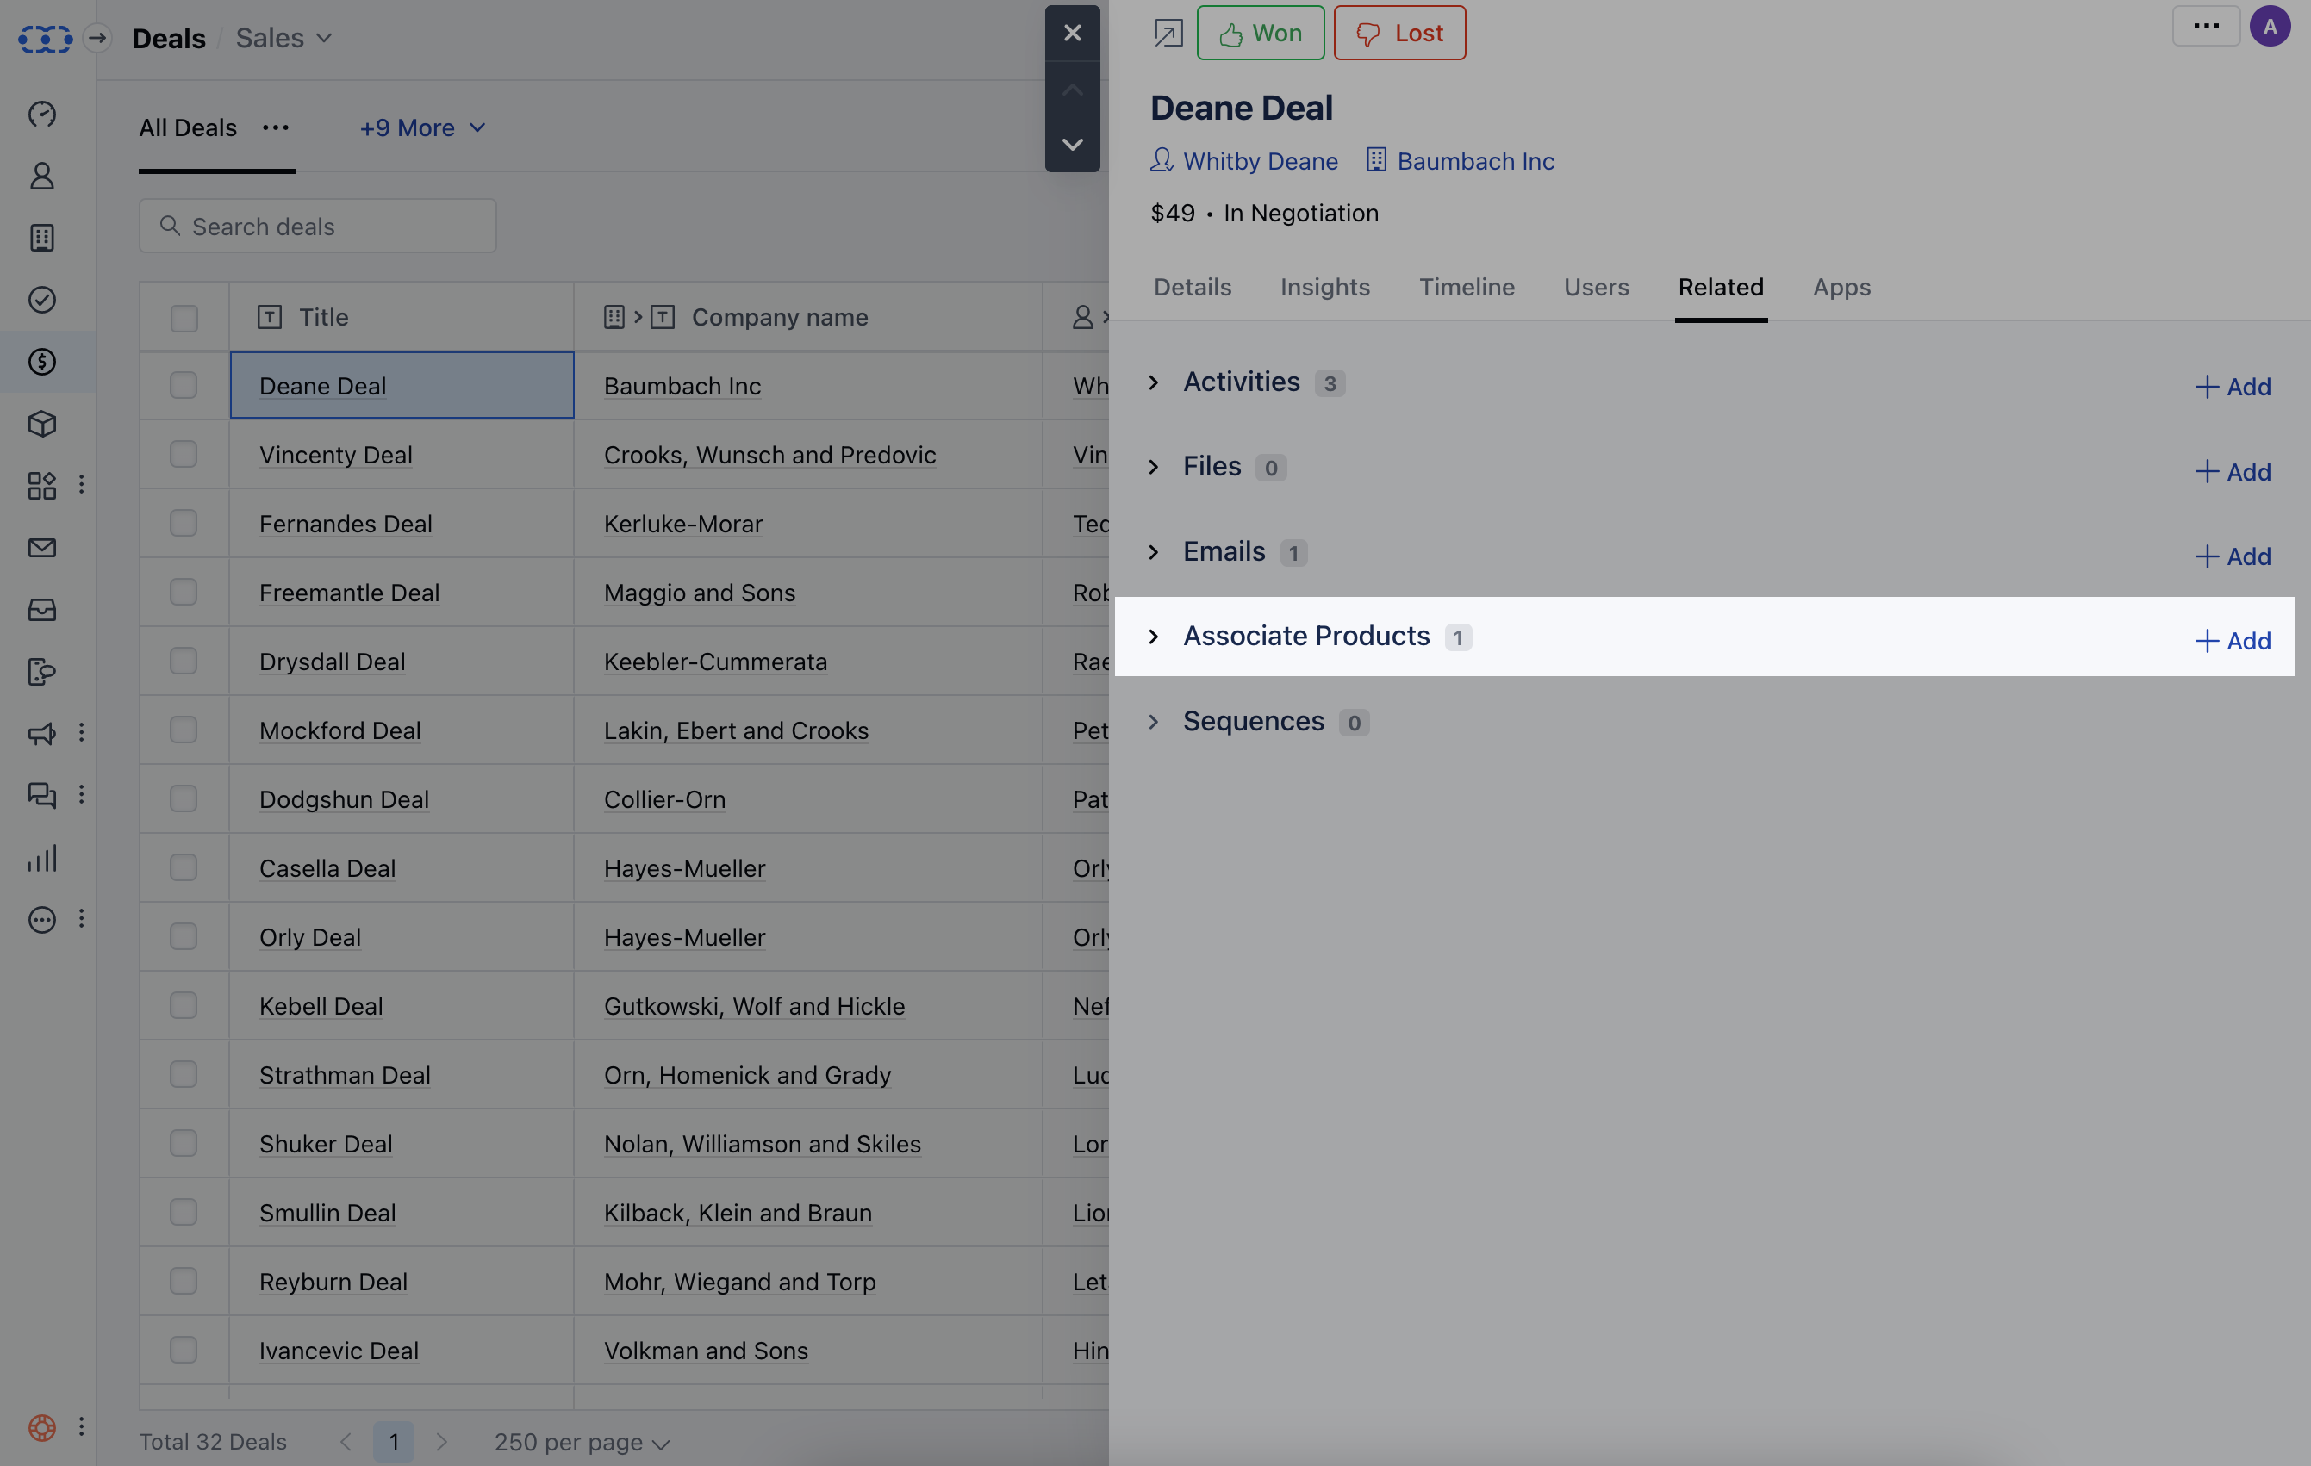Click the Search deals field
Screen dimensions: 2311x1466
(318, 227)
